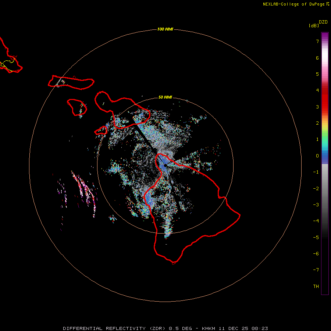Click the -5 value on the color scale
Image resolution: width=331 pixels, height=331 pixels.
pos(316,238)
